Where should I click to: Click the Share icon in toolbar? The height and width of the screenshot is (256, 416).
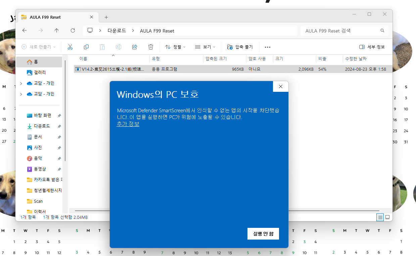[x=135, y=47]
